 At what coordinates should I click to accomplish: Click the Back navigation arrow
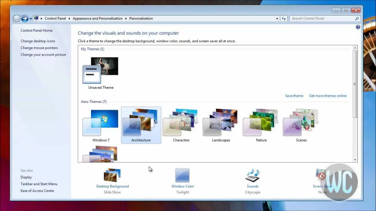(16, 18)
